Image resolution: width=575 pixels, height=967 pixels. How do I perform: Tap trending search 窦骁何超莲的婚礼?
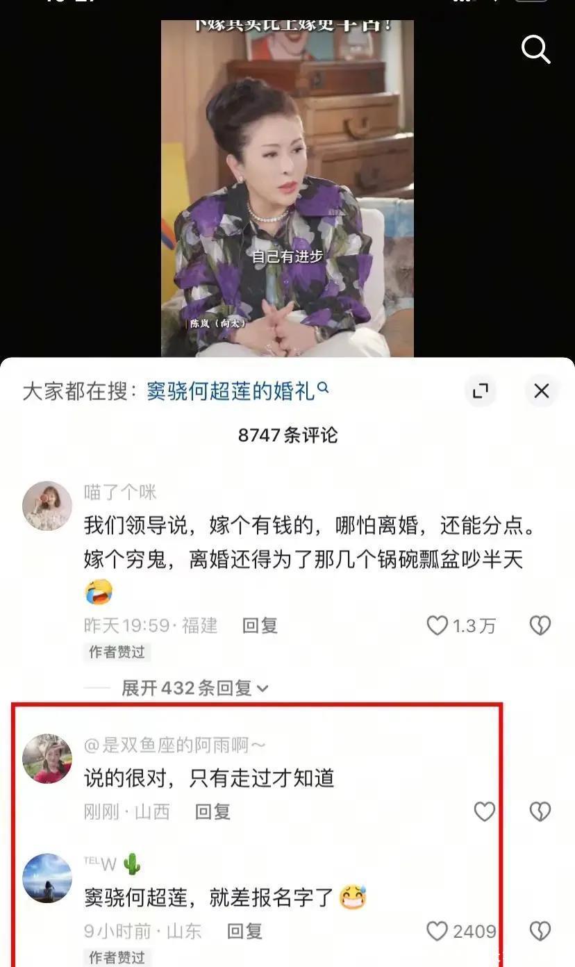click(237, 391)
